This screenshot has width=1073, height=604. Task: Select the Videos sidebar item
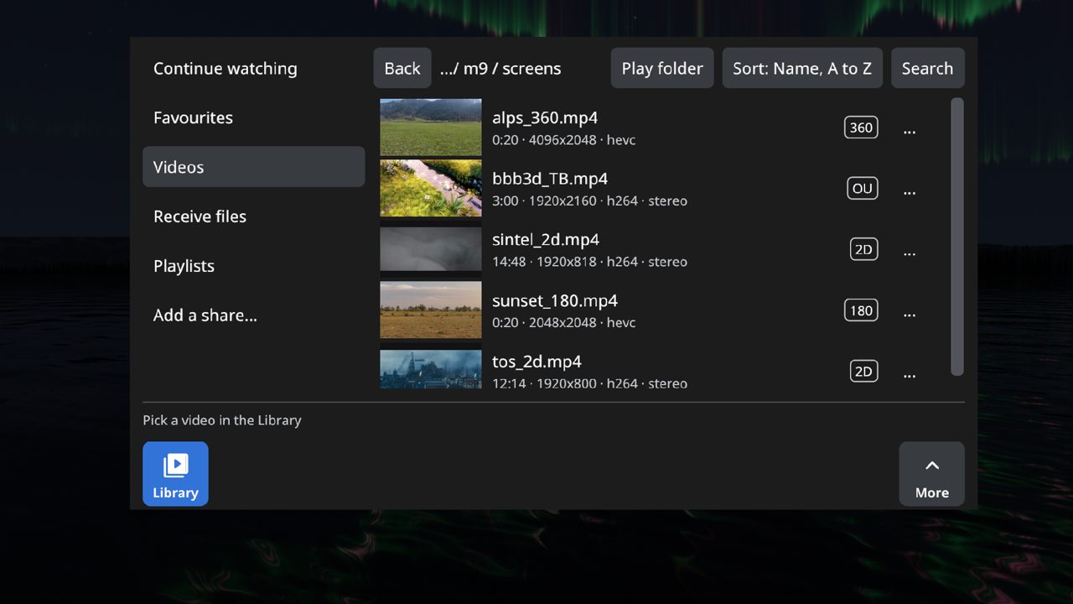pos(253,167)
